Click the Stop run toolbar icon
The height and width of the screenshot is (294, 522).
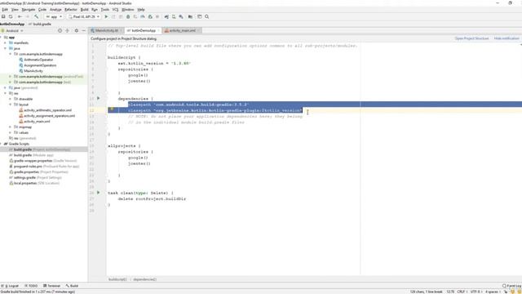pos(157,16)
